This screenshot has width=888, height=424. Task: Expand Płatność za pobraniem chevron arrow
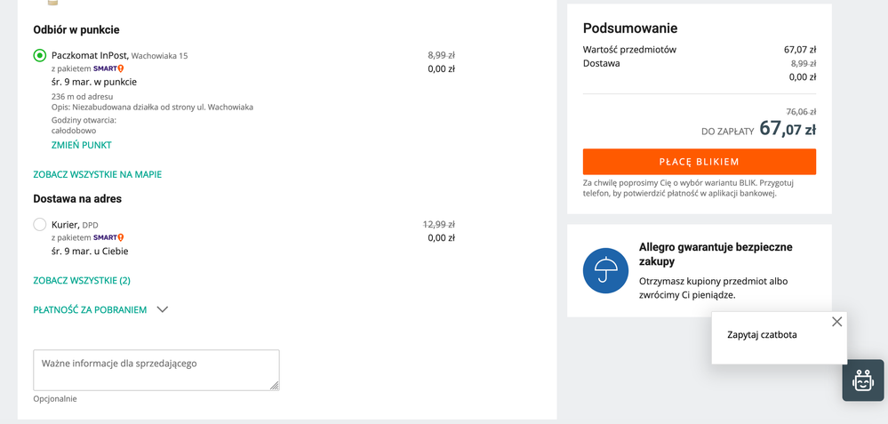pyautogui.click(x=163, y=309)
